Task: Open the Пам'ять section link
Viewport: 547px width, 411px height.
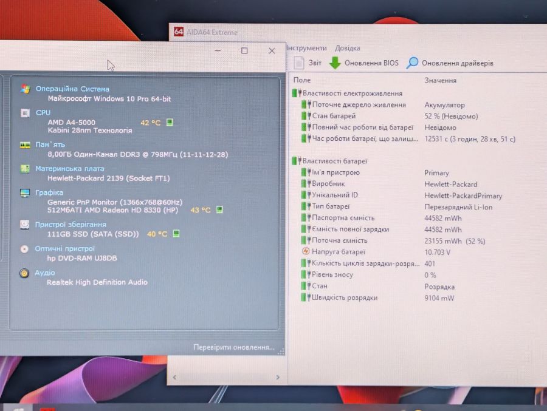Action: coord(50,144)
